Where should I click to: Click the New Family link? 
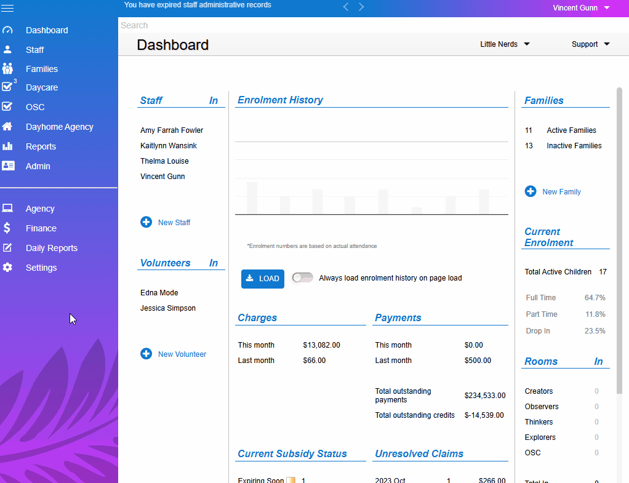pyautogui.click(x=561, y=192)
